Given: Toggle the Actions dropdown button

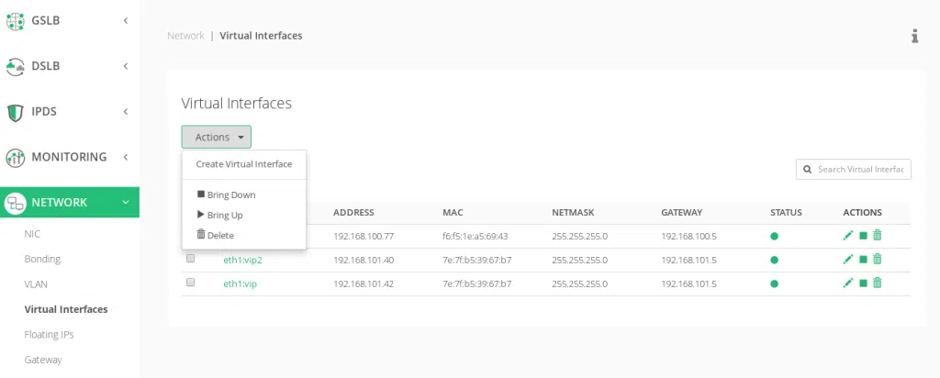Looking at the screenshot, I should (x=216, y=137).
